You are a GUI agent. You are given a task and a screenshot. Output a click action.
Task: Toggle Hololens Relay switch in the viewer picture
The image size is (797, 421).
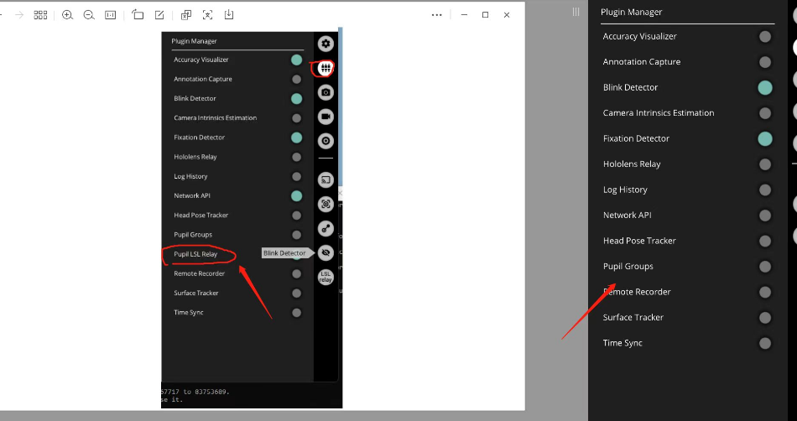click(x=296, y=157)
